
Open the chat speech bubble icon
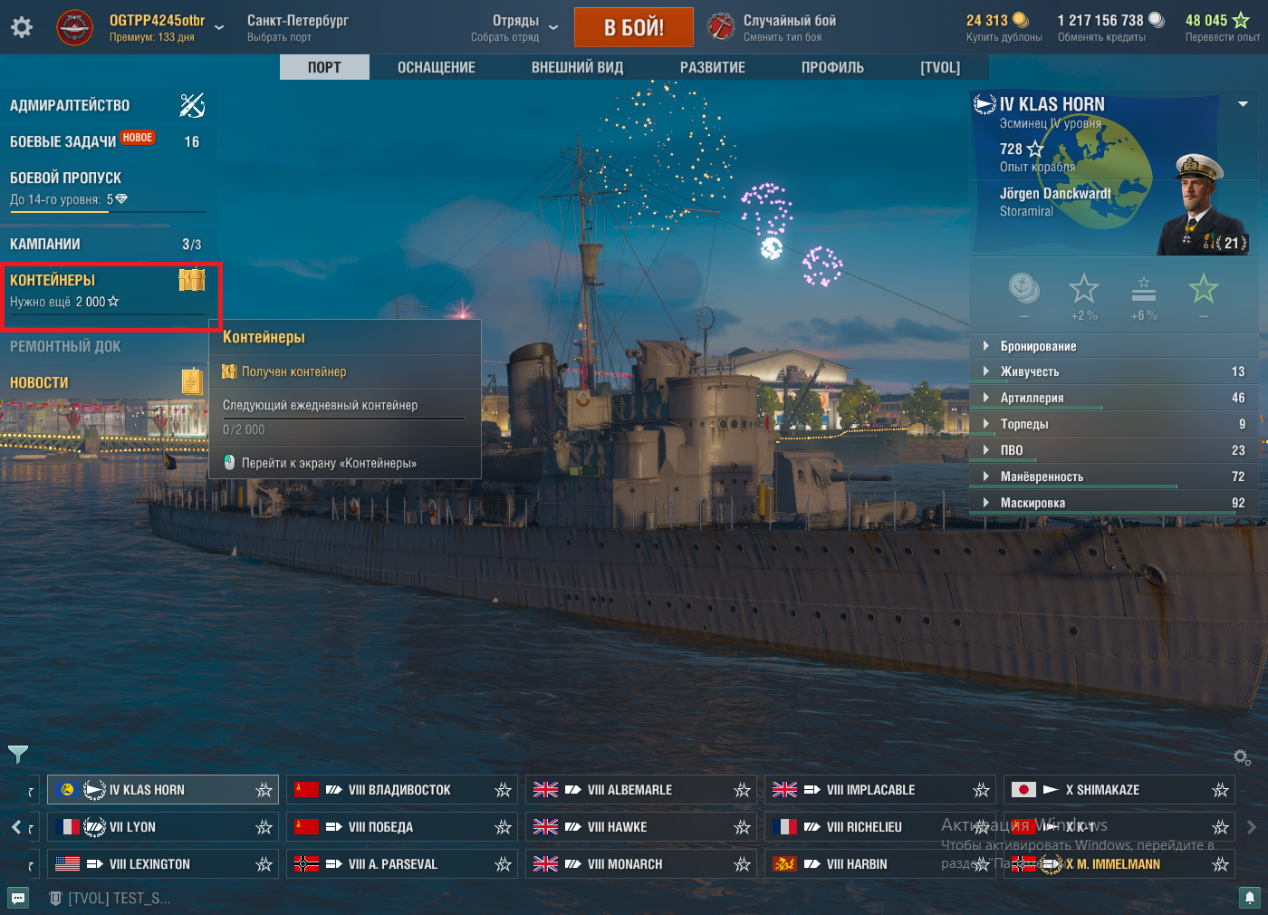[x=18, y=898]
